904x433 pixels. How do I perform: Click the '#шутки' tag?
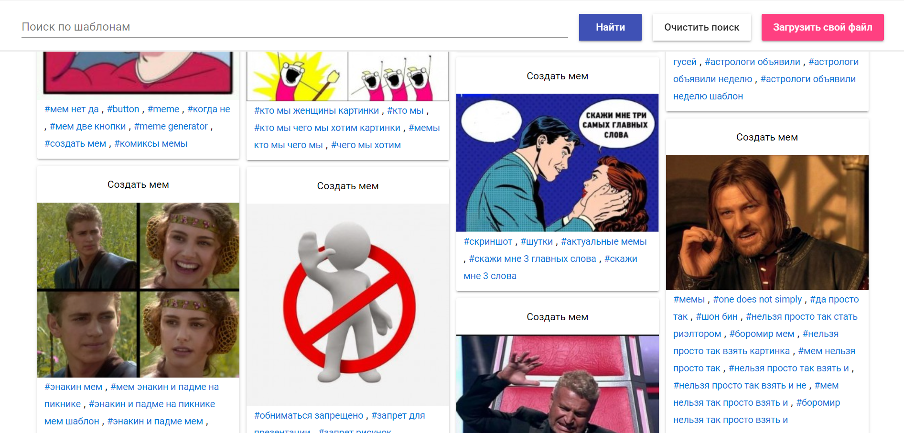pyautogui.click(x=537, y=241)
